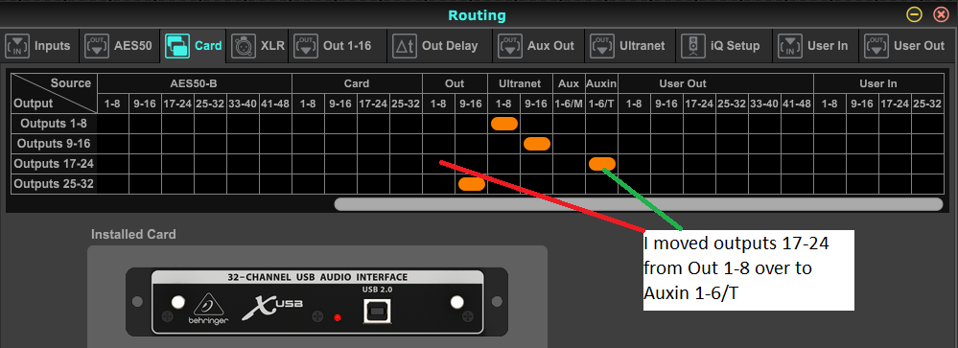Click the Ultranet source group header
This screenshot has height=348, width=958.
tap(520, 83)
